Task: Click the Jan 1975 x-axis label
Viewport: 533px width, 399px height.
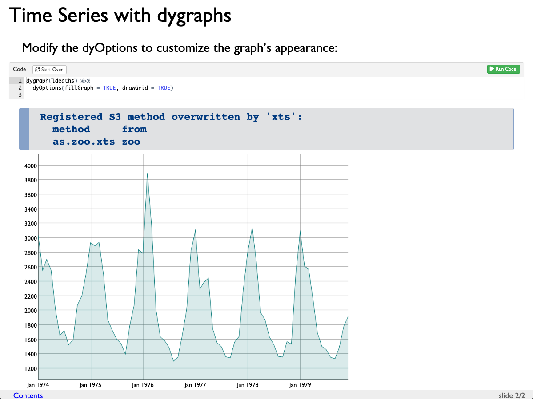Action: point(90,385)
